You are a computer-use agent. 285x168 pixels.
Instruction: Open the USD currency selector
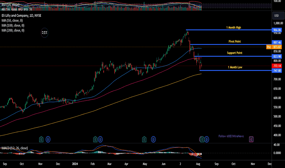click(x=278, y=16)
